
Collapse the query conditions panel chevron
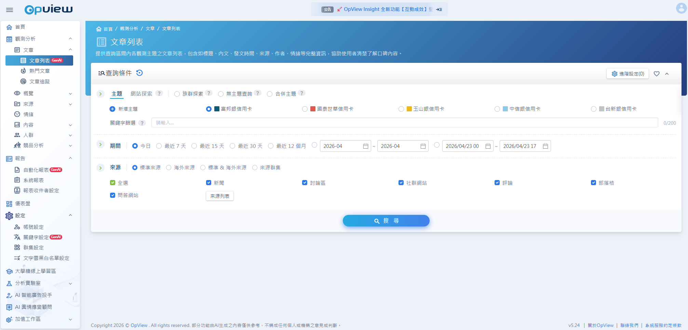[x=667, y=74]
